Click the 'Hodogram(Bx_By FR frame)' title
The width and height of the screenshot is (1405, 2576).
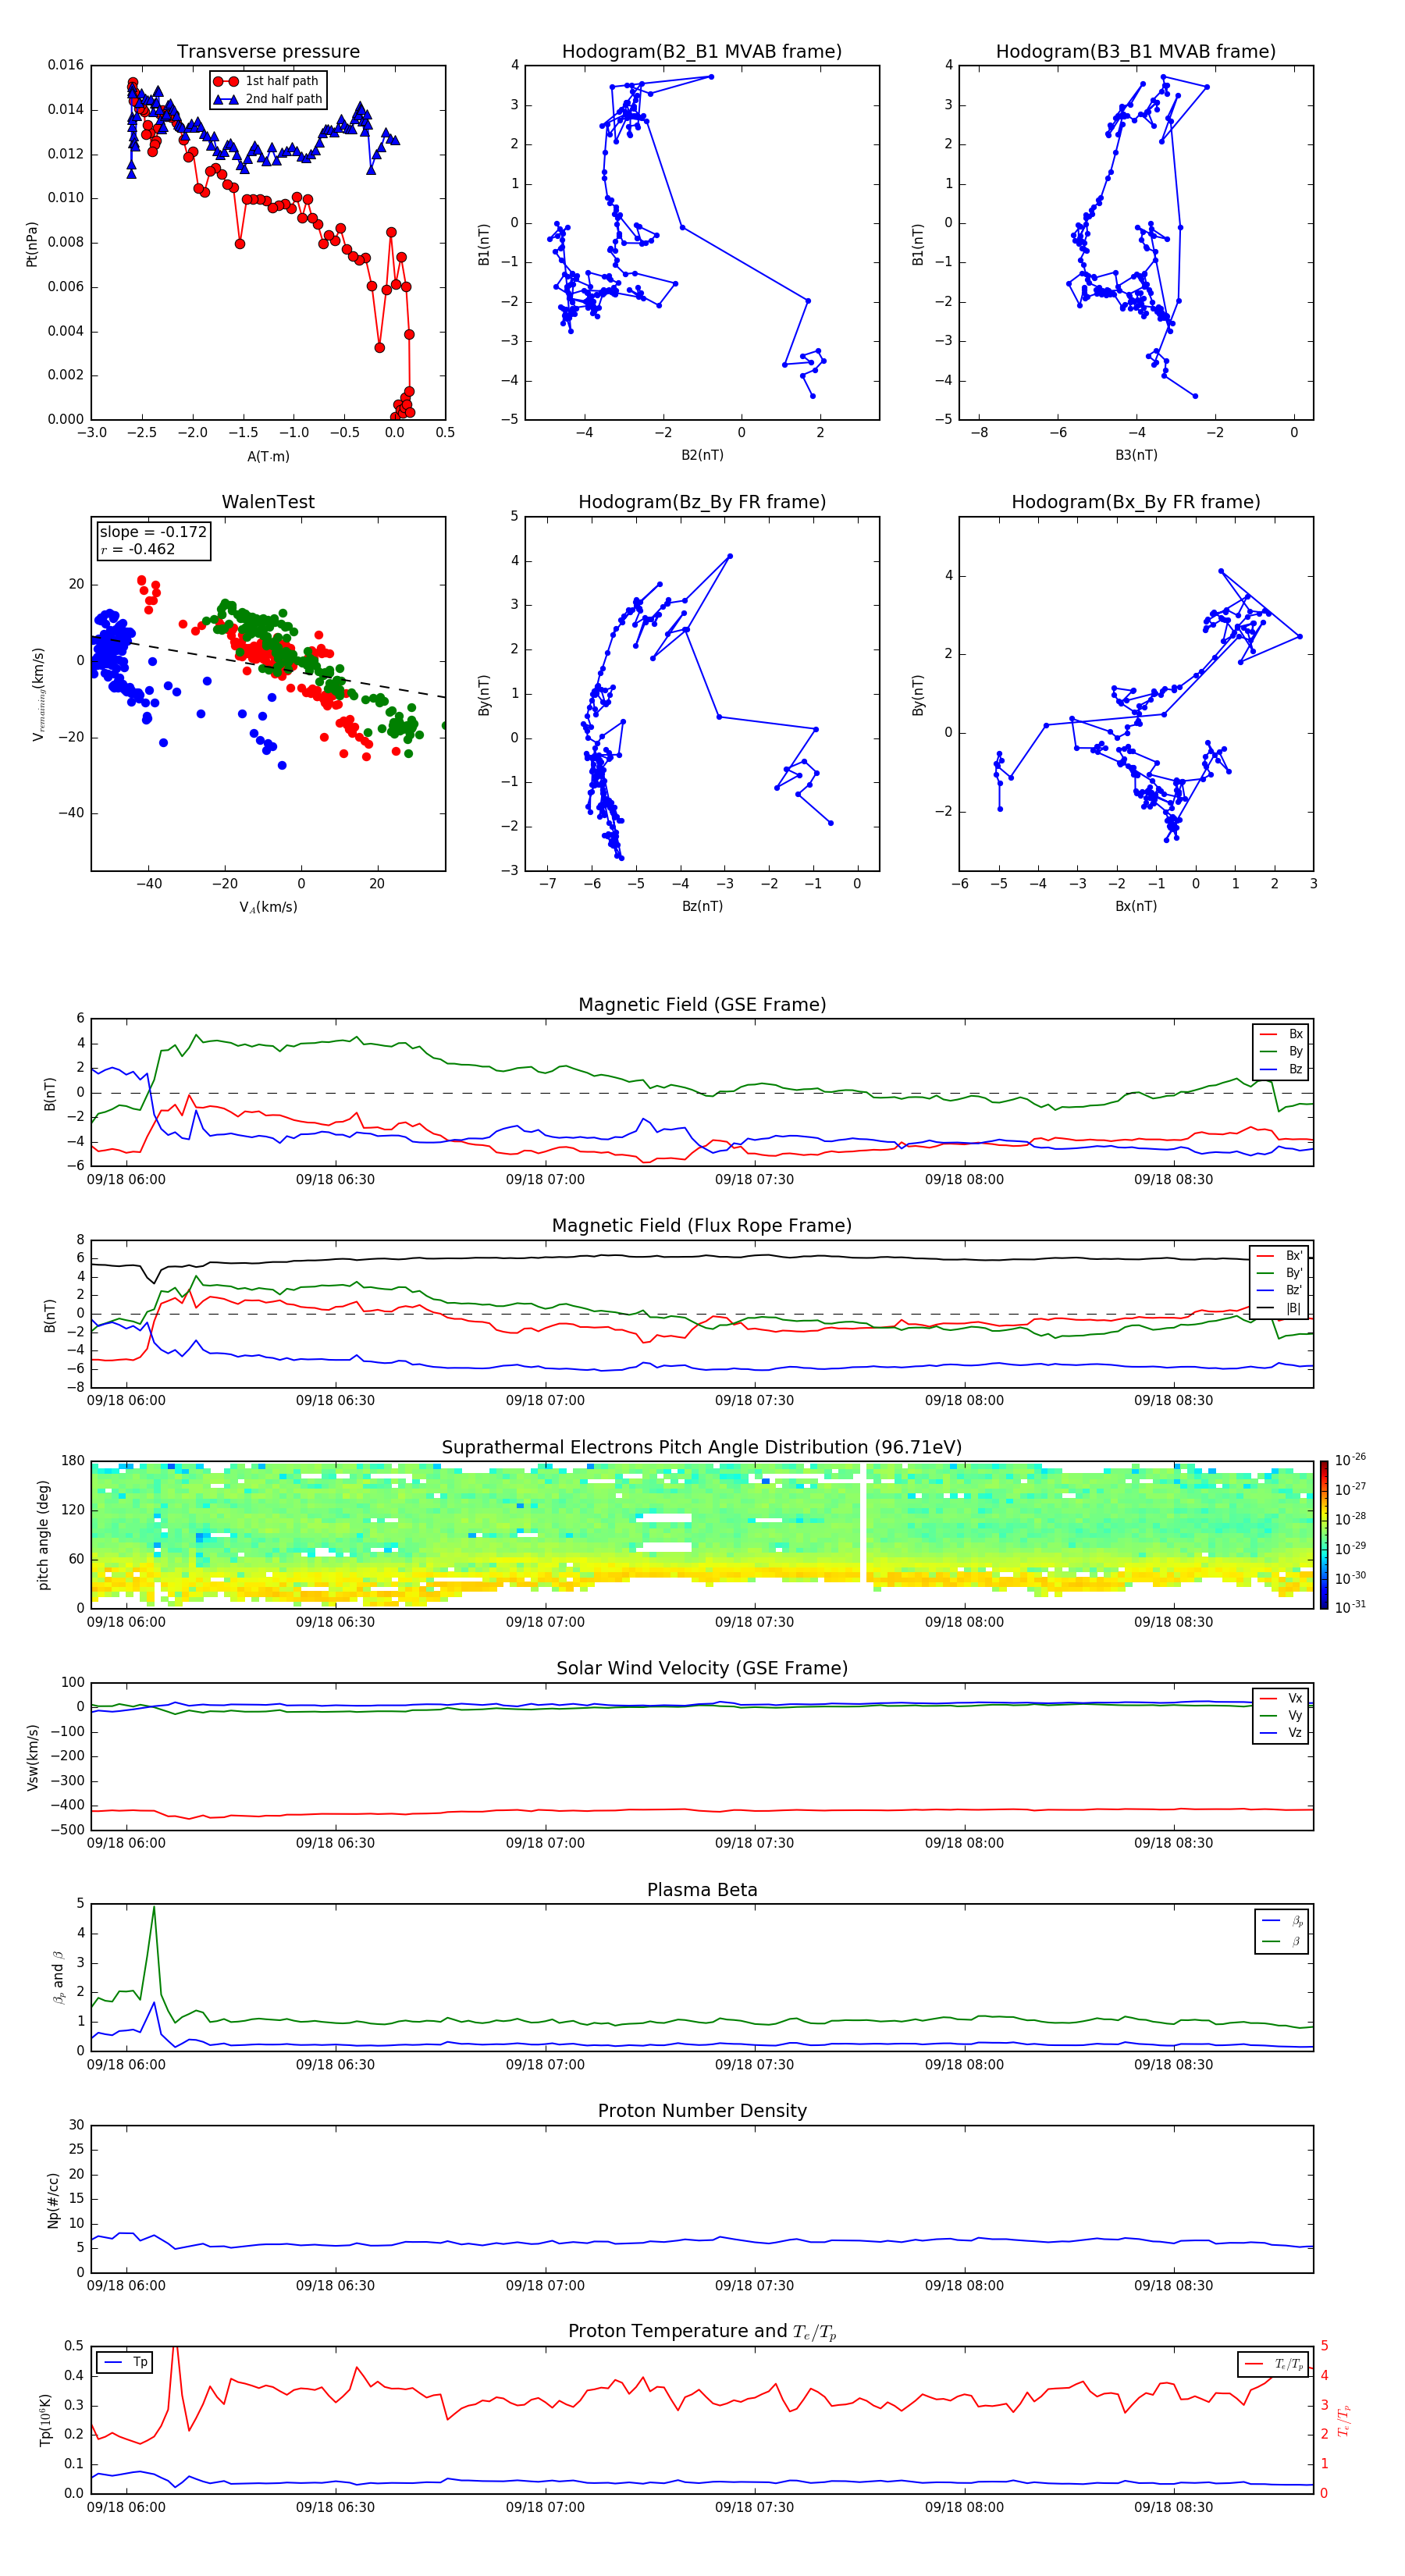[x=1136, y=502]
